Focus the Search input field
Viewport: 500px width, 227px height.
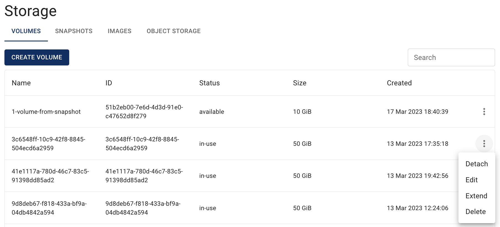click(x=451, y=57)
